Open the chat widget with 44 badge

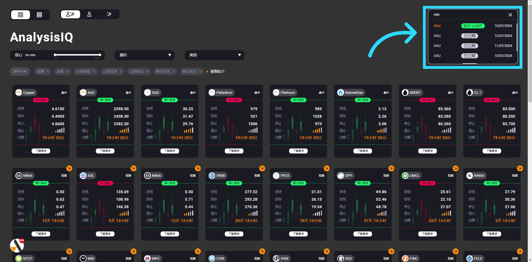(17, 245)
